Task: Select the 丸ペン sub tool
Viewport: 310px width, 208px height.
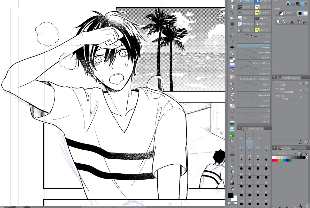Action: tap(254, 41)
